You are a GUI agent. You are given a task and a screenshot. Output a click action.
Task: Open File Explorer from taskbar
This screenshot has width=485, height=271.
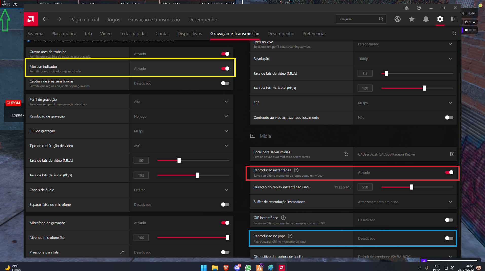coord(215,267)
